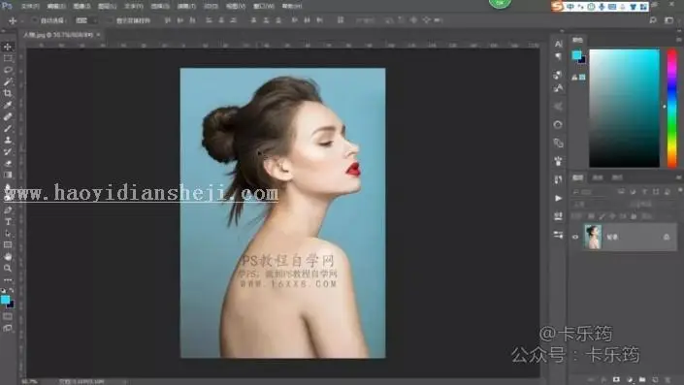This screenshot has height=385, width=684.
Task: Select the Eyedropper tool
Action: (8, 105)
